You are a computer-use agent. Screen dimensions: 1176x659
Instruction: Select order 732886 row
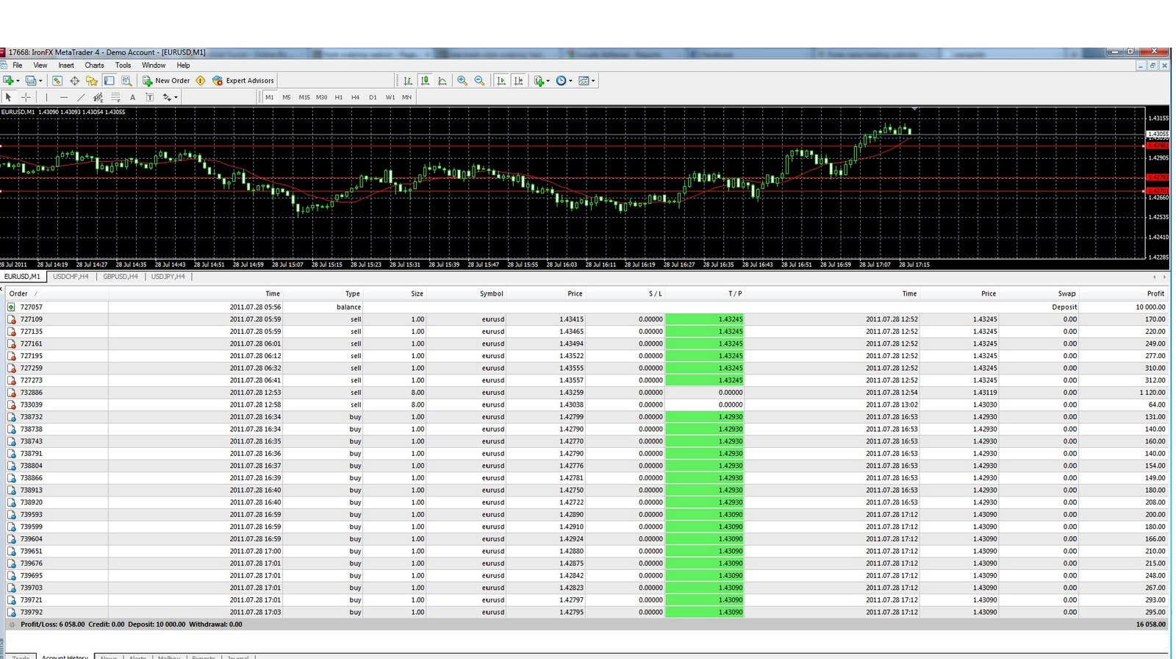pos(586,393)
